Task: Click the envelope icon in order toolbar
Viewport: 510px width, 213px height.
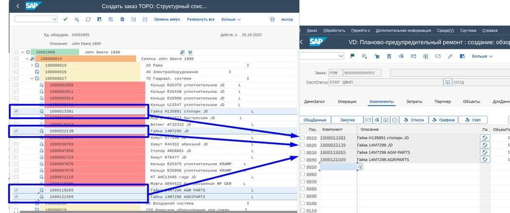Action: (x=413, y=56)
